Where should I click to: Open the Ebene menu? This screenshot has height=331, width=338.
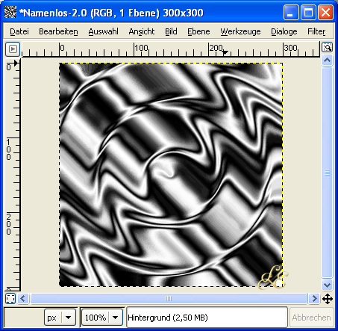point(198,31)
